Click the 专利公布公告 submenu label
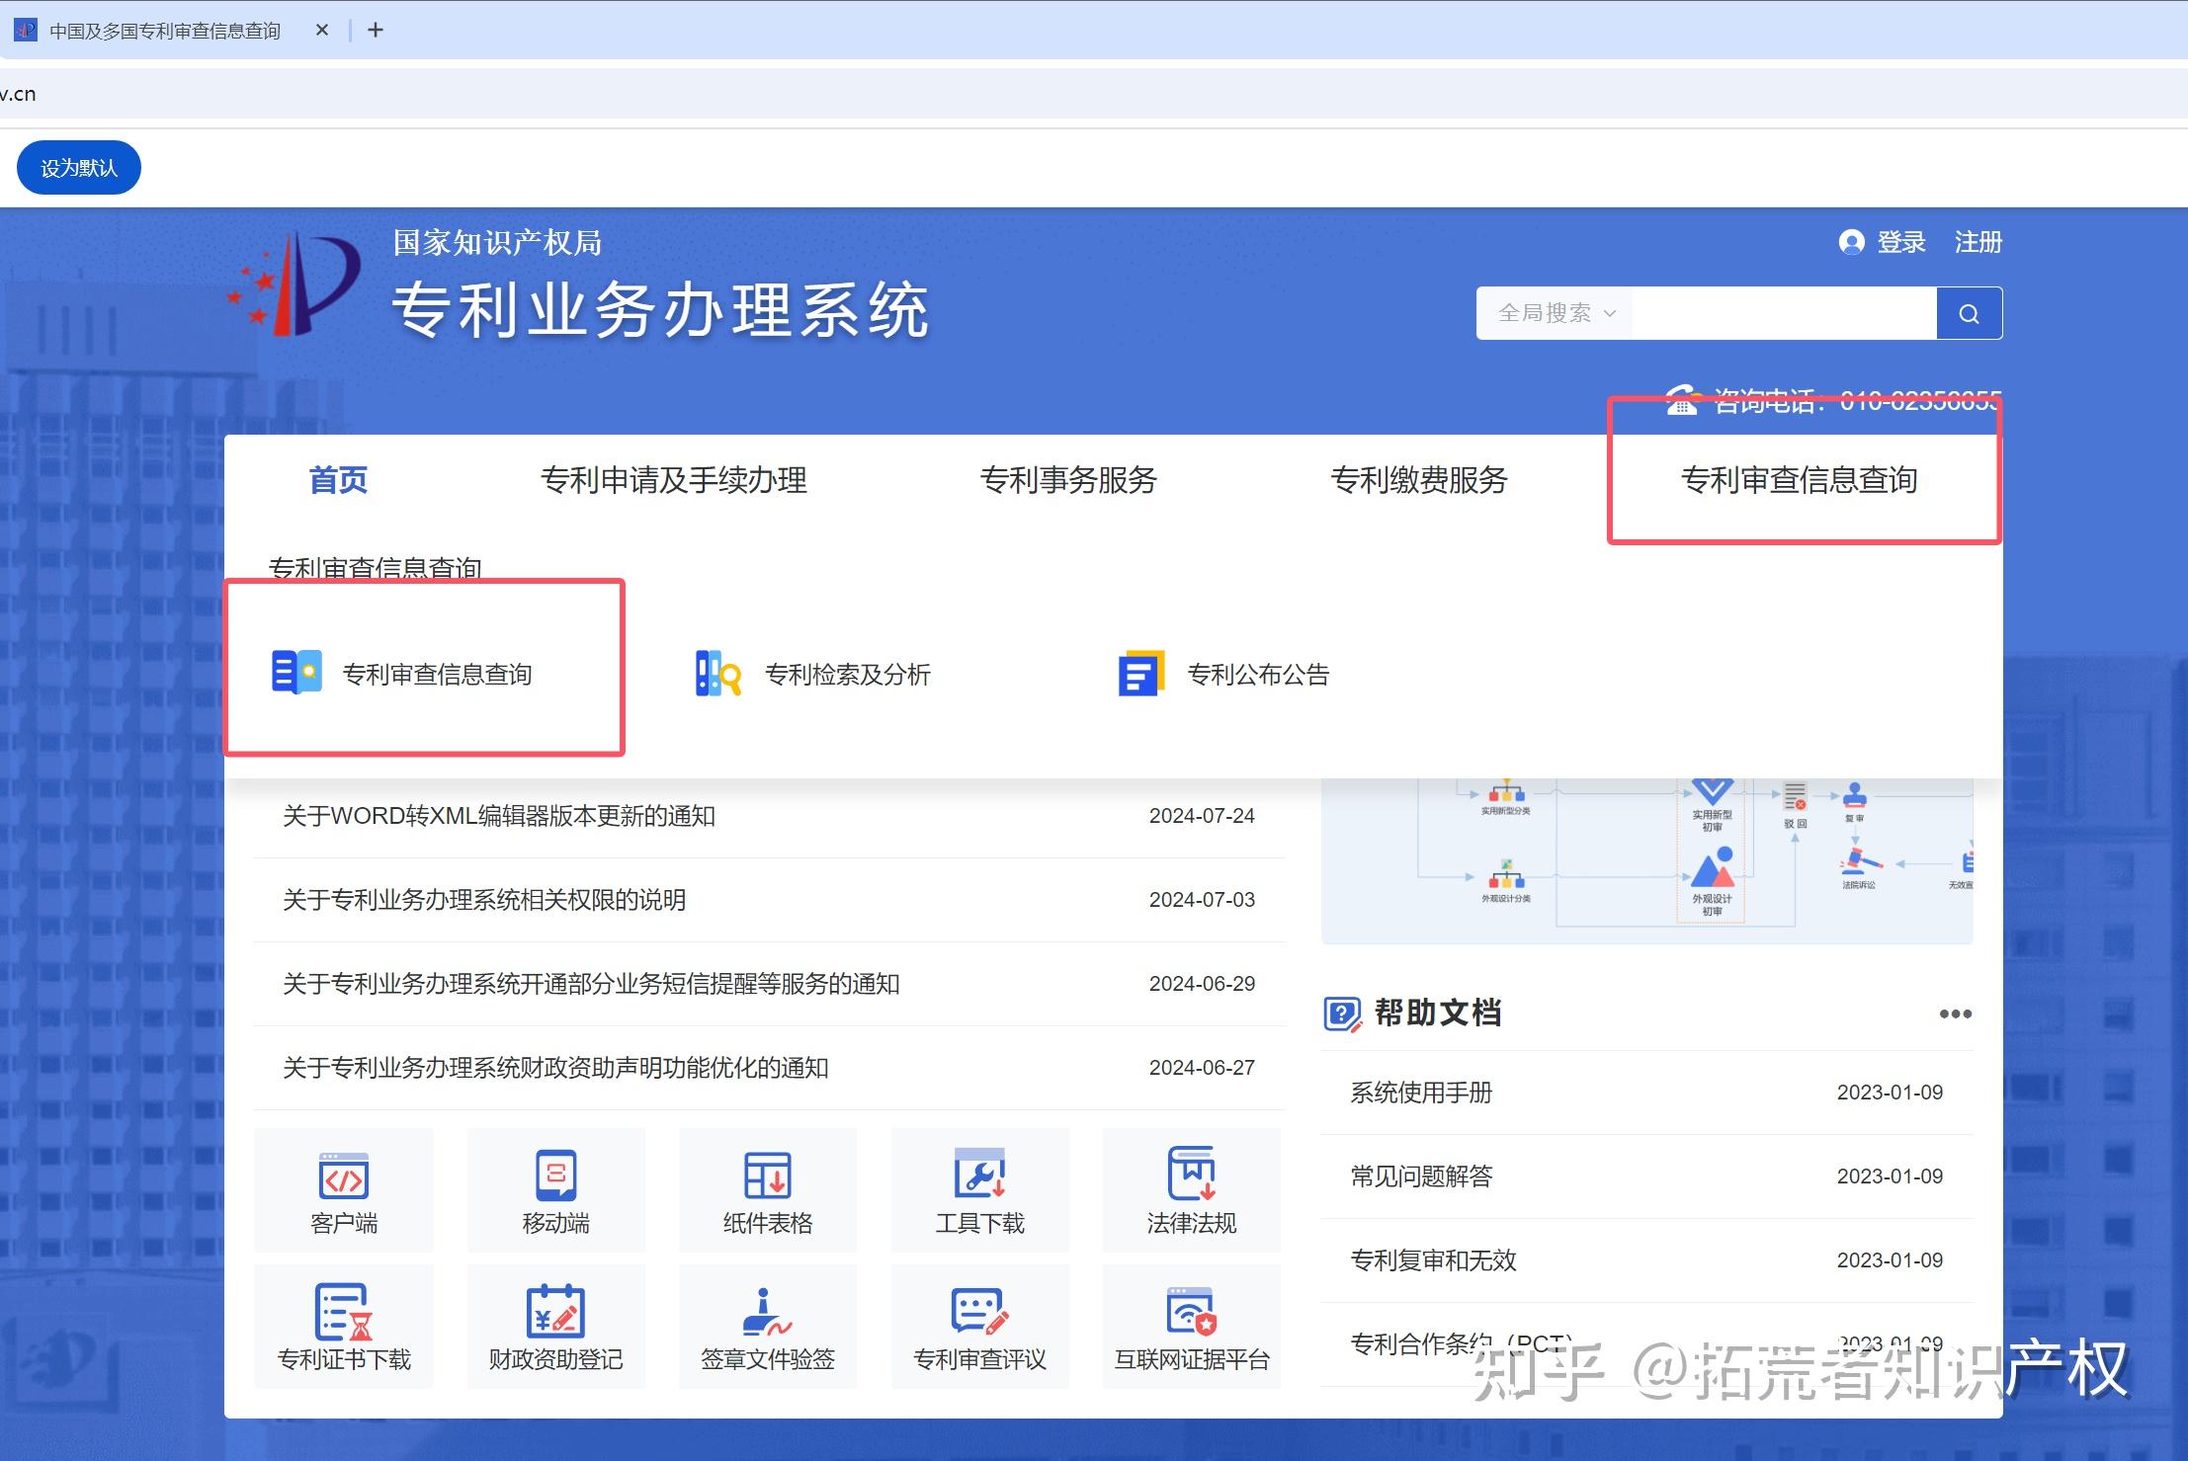 (1258, 675)
